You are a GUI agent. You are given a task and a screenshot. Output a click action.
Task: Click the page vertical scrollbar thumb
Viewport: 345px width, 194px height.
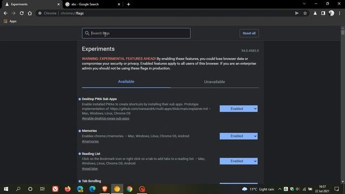(343, 32)
